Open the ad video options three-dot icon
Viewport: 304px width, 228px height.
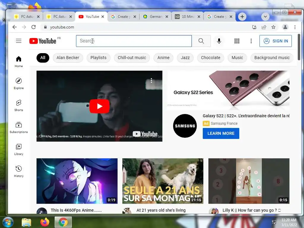coord(151,80)
